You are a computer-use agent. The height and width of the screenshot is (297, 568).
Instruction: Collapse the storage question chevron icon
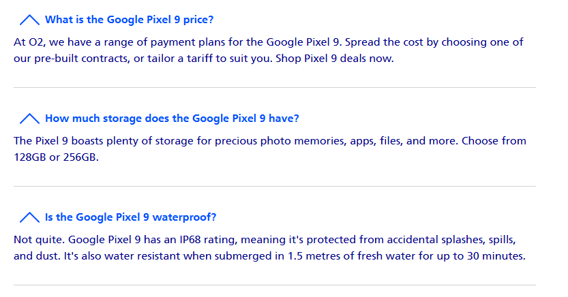coord(30,119)
